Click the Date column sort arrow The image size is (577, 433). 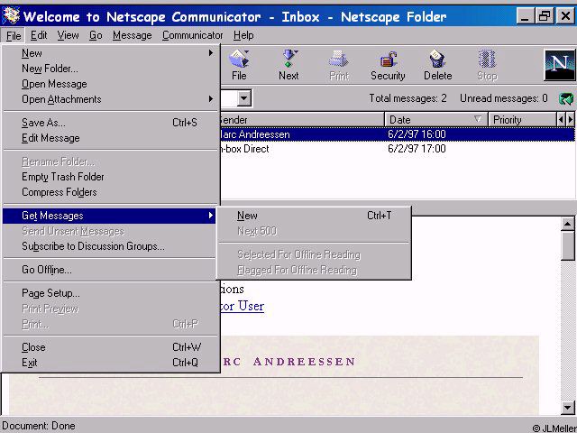pyautogui.click(x=478, y=119)
